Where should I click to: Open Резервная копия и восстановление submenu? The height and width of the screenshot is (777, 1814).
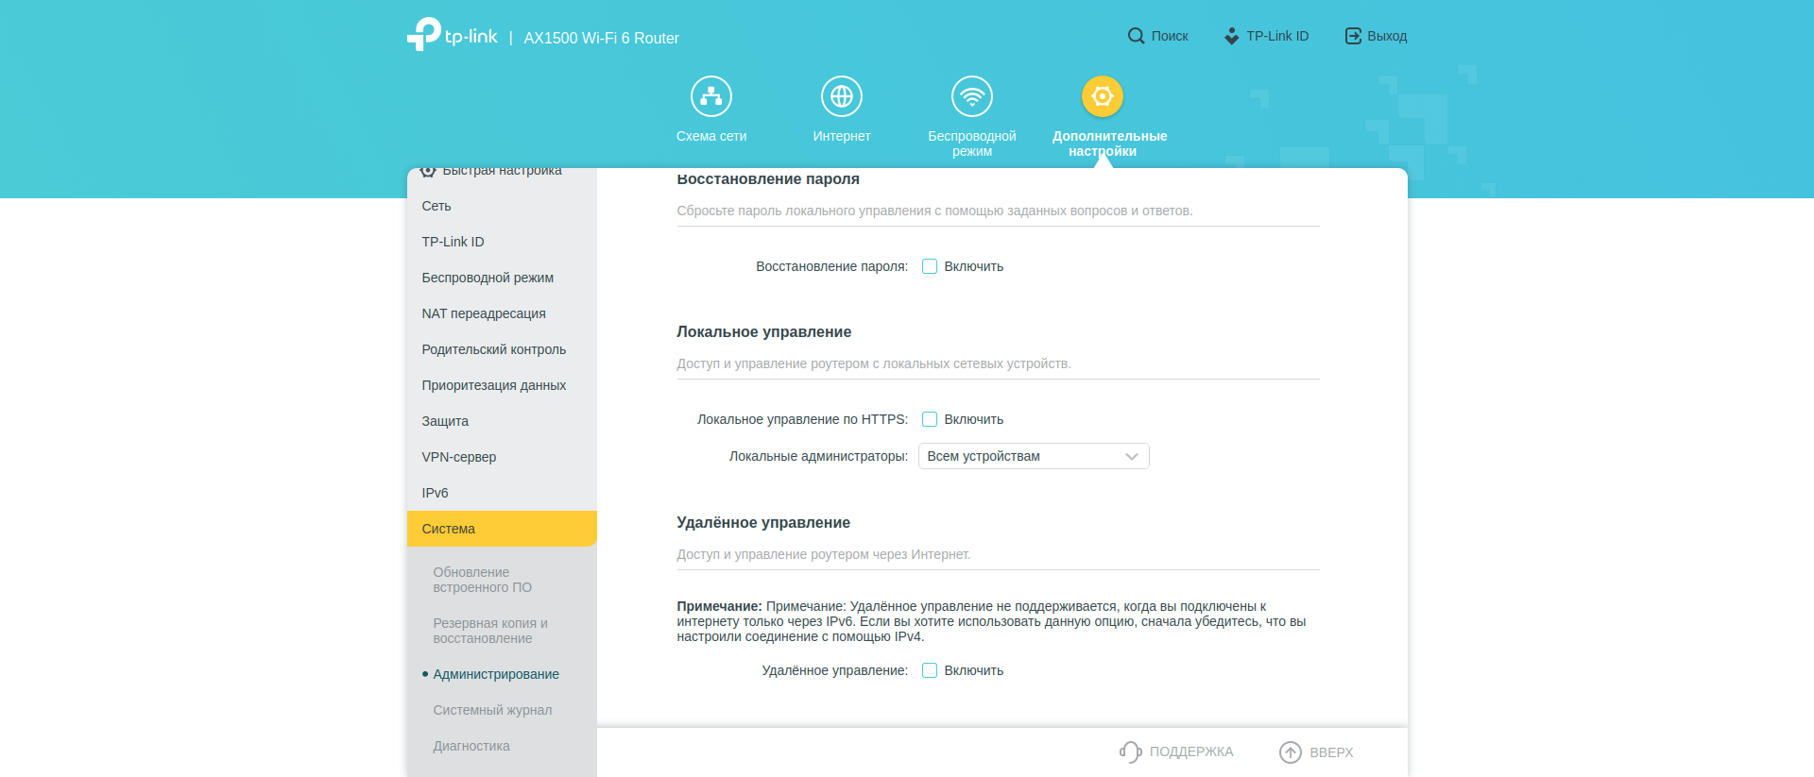pos(490,631)
